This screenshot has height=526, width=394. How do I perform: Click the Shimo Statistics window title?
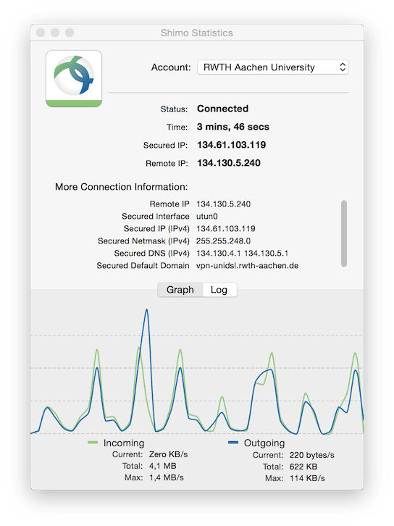(196, 33)
